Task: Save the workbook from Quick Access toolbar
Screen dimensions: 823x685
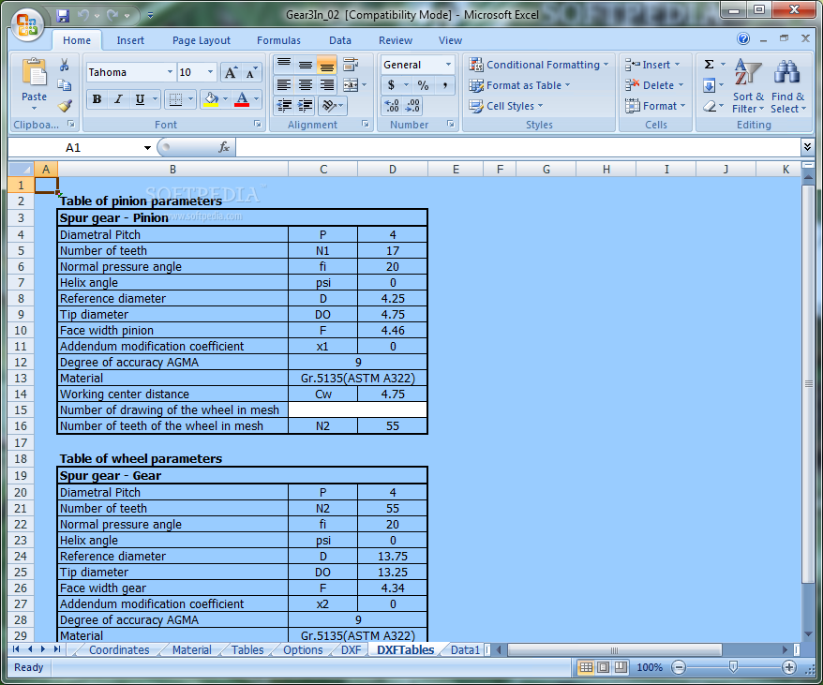Action: [x=63, y=15]
